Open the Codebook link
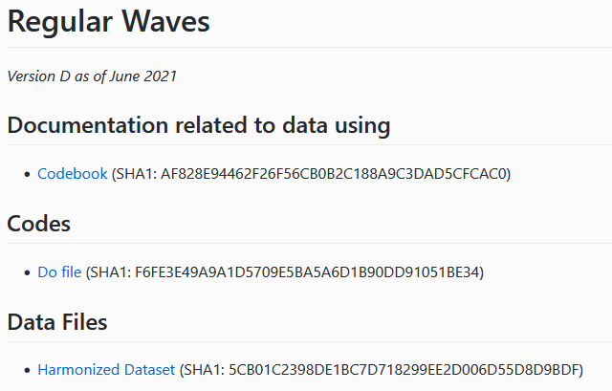This screenshot has height=391, width=612. point(73,174)
